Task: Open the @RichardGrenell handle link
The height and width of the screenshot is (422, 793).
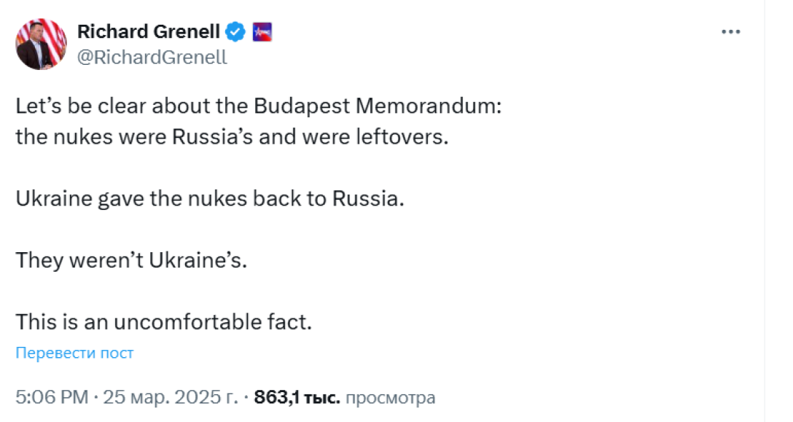Action: [x=152, y=58]
